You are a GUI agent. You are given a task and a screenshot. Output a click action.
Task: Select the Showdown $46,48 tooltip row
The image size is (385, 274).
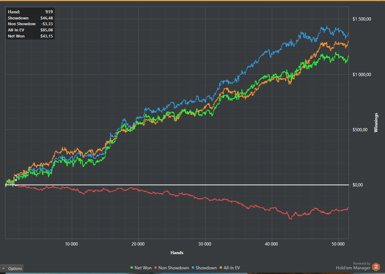pyautogui.click(x=30, y=18)
